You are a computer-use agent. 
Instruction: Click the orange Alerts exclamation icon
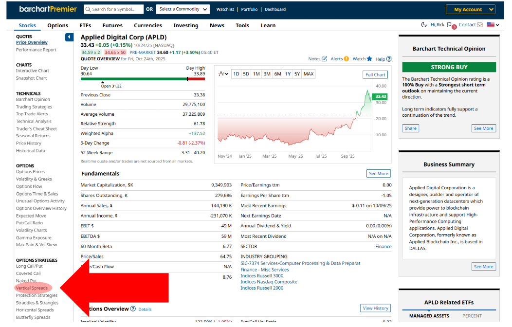click(x=346, y=59)
